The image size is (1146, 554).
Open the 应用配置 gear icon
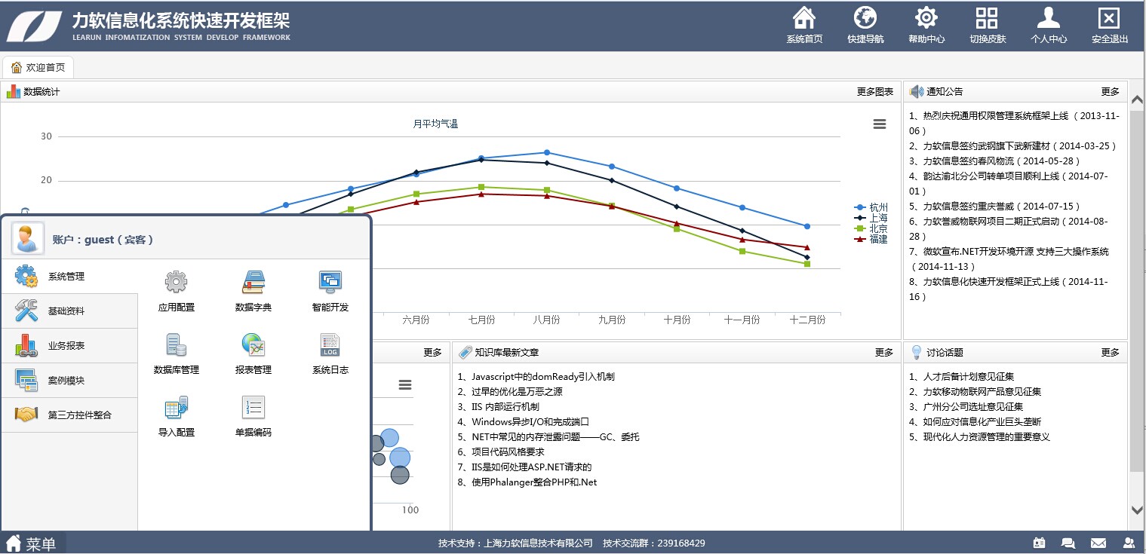point(176,282)
